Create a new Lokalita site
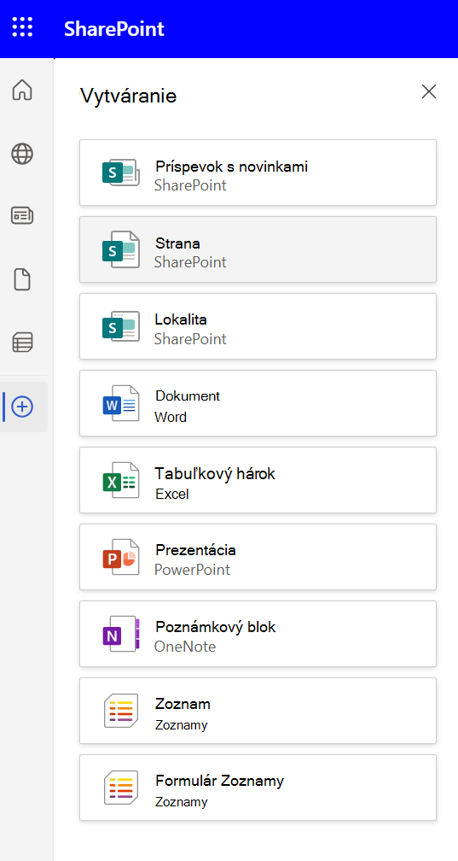Image resolution: width=458 pixels, height=861 pixels. click(258, 326)
